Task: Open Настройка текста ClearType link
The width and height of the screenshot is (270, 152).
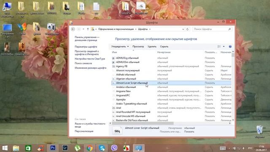Action: tap(90, 59)
